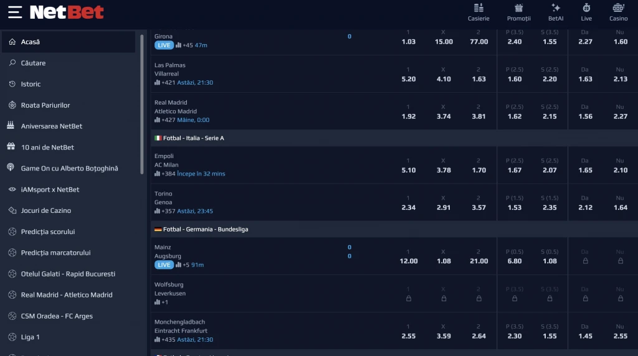The height and width of the screenshot is (356, 638).
Task: Open the Live betting icon
Action: (586, 8)
